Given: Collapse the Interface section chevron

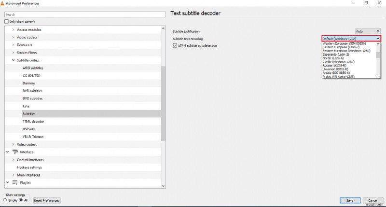Looking at the screenshot, I should [x=8, y=152].
